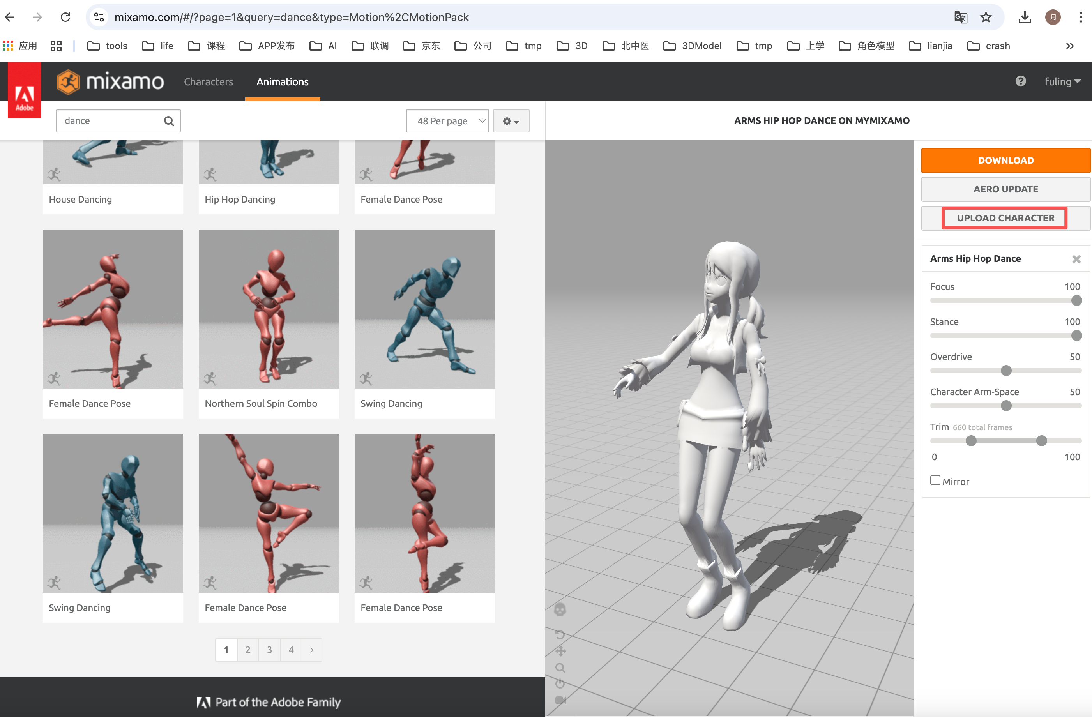
Task: Open the 3DModel bookmark folder
Action: (693, 46)
